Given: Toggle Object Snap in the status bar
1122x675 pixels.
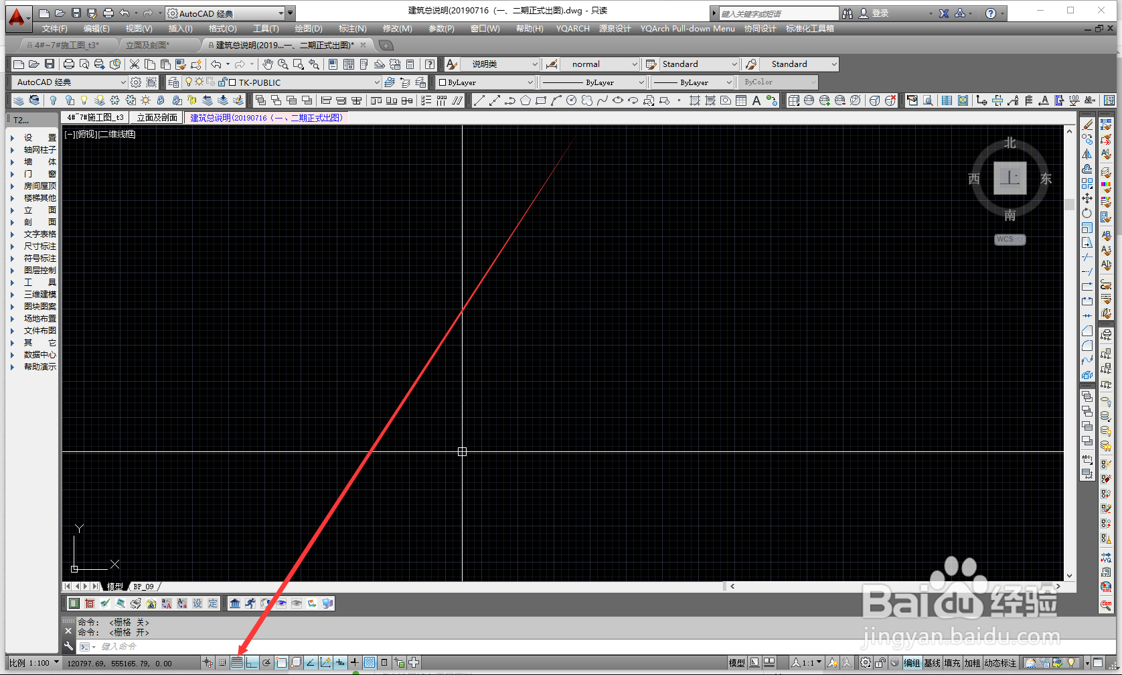Looking at the screenshot, I should click(281, 663).
